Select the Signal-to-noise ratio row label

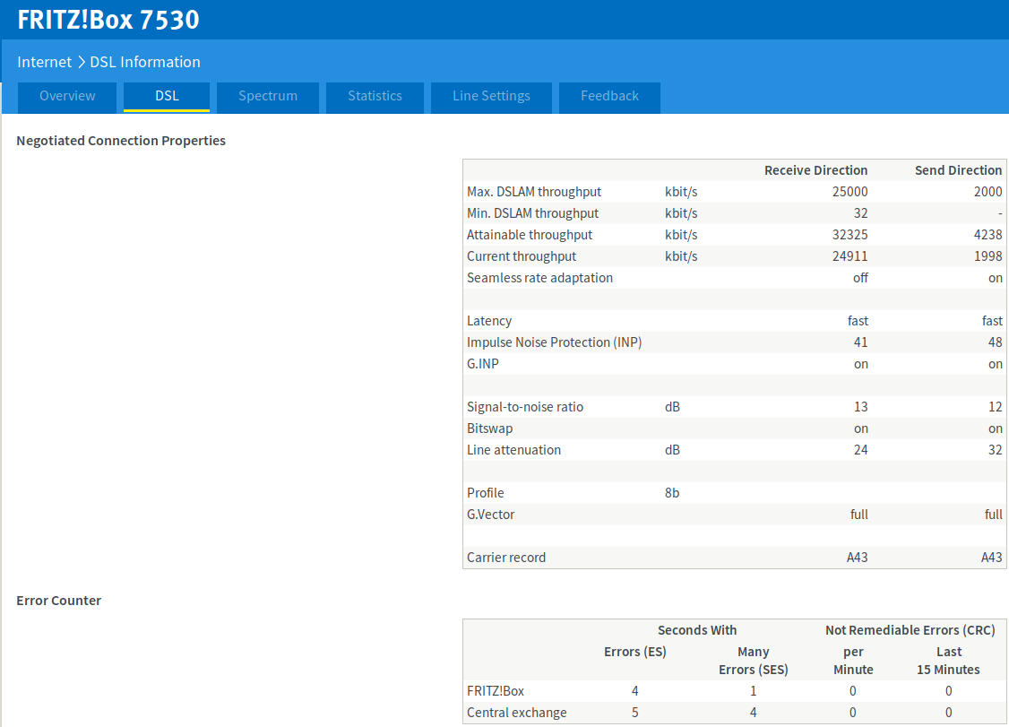coord(525,407)
